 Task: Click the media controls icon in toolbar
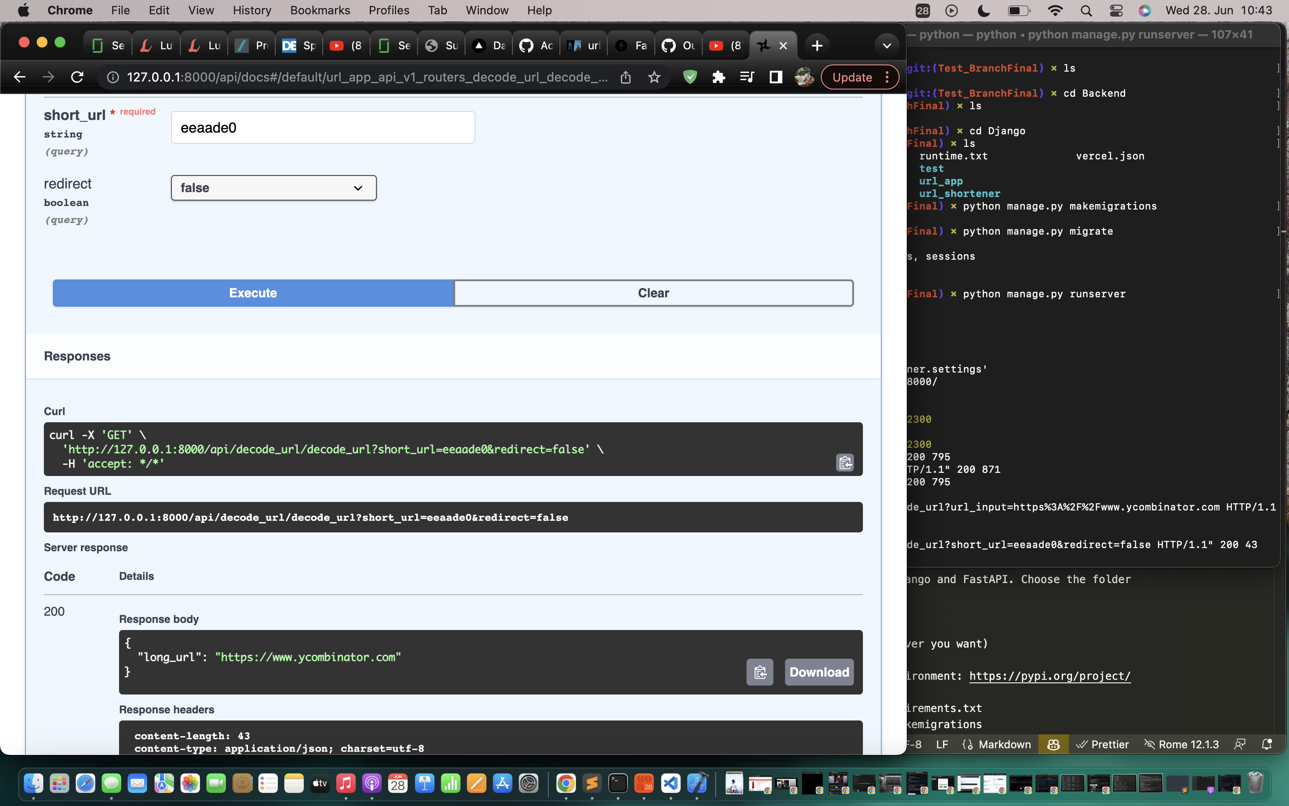click(747, 77)
